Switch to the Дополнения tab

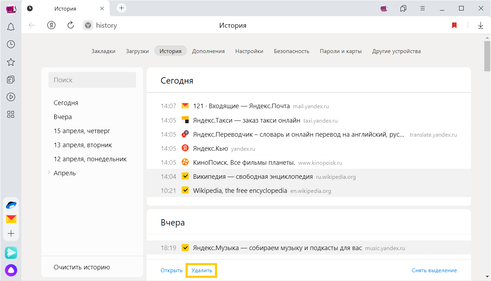(x=208, y=51)
